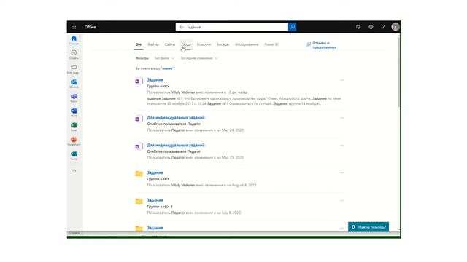This screenshot has height=262, width=467.
Task: Switch to the Новости tab
Action: (x=204, y=44)
